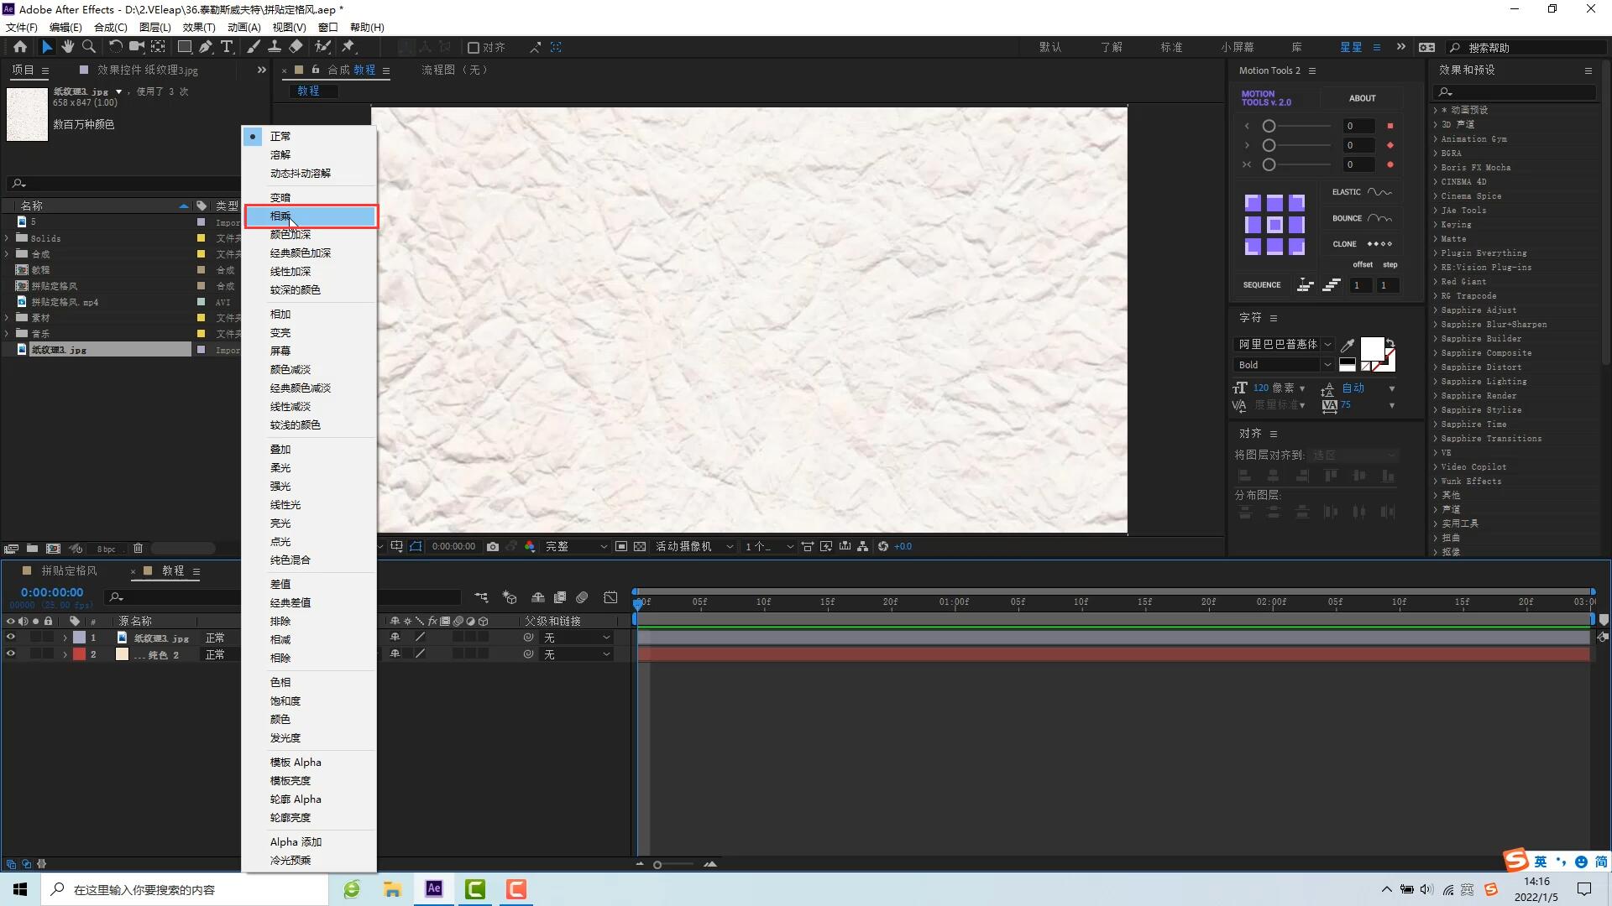This screenshot has height=906, width=1612.
Task: Select the Hand tool in toolbar
Action: click(67, 47)
